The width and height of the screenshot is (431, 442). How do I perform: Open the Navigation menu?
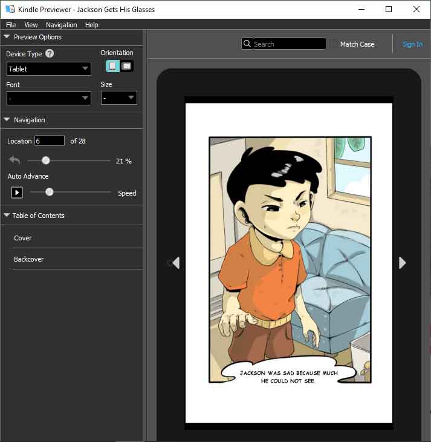[x=62, y=25]
